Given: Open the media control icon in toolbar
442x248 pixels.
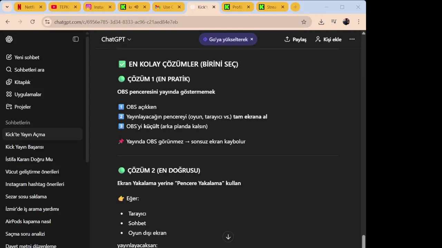Looking at the screenshot, I should click(x=334, y=22).
